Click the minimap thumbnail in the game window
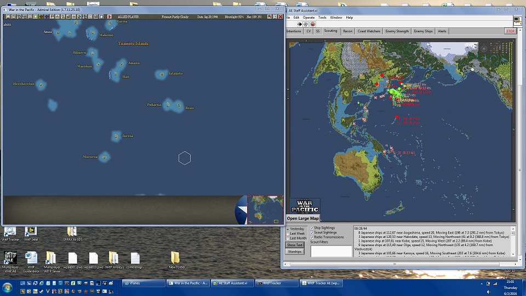The image size is (526, 296). 265,210
